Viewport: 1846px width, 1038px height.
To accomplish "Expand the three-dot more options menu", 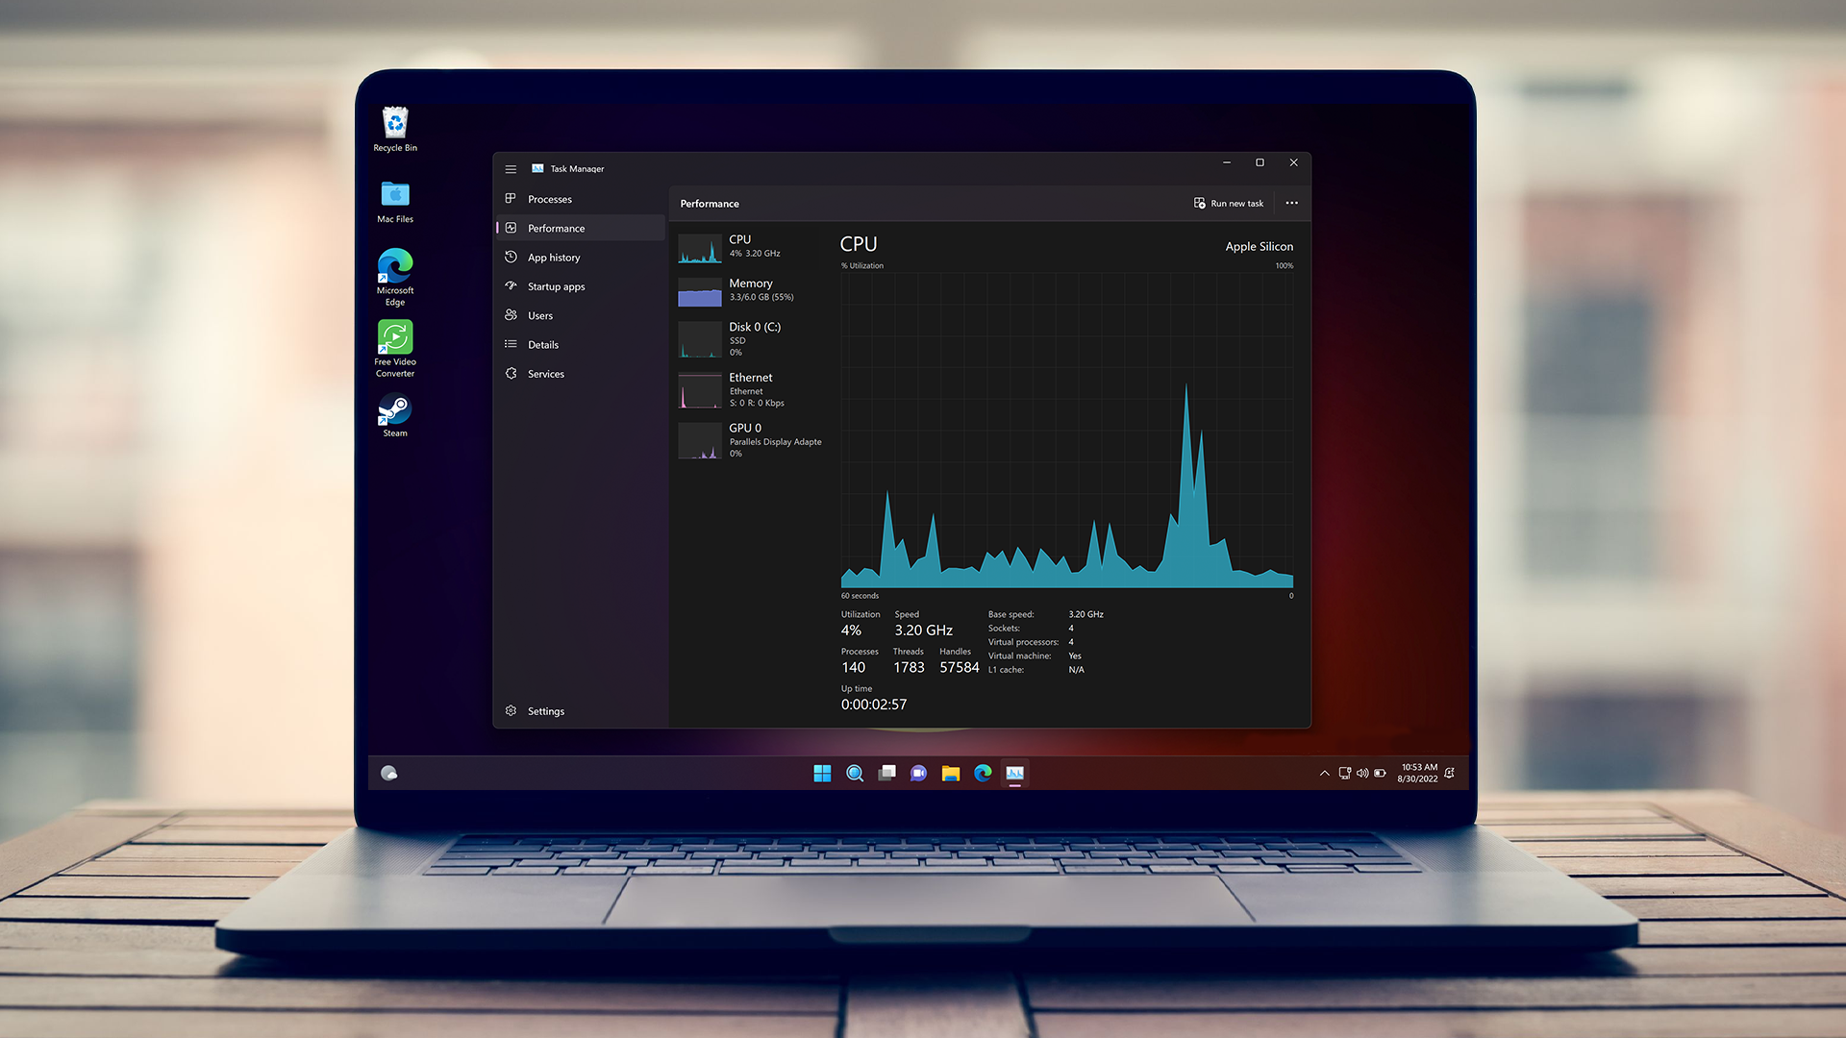I will tap(1292, 203).
